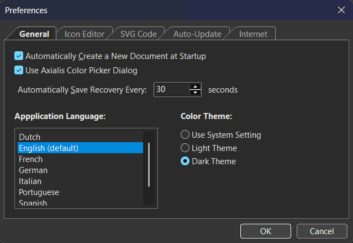Screen dimensions: 353x243
Task: Choose Use System Setting color theme
Action: [185, 135]
